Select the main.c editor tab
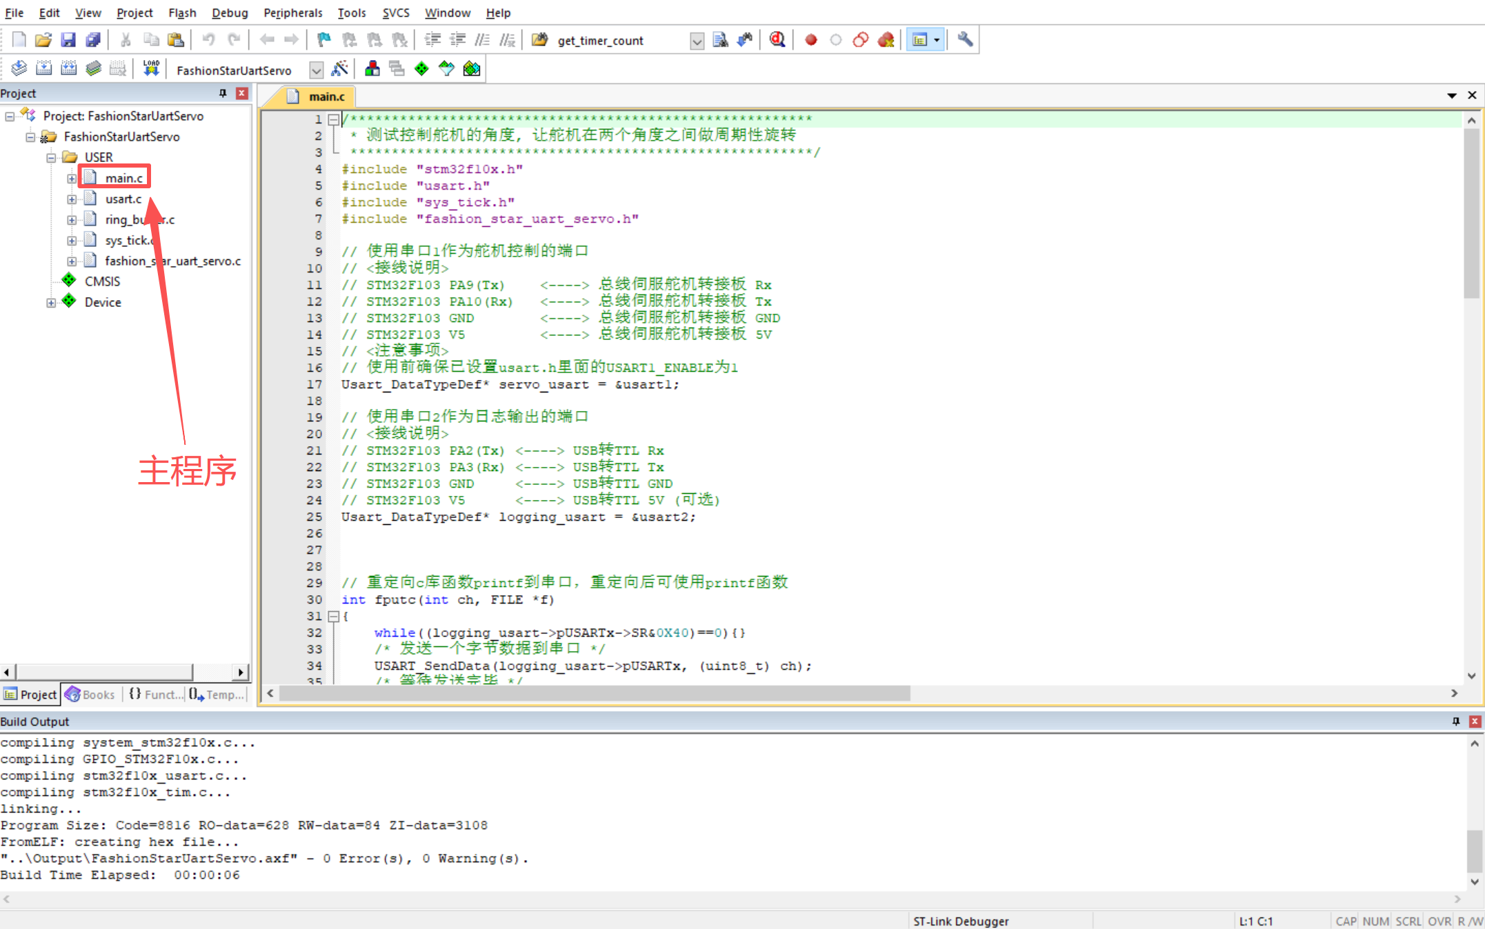The height and width of the screenshot is (929, 1485). 326,97
